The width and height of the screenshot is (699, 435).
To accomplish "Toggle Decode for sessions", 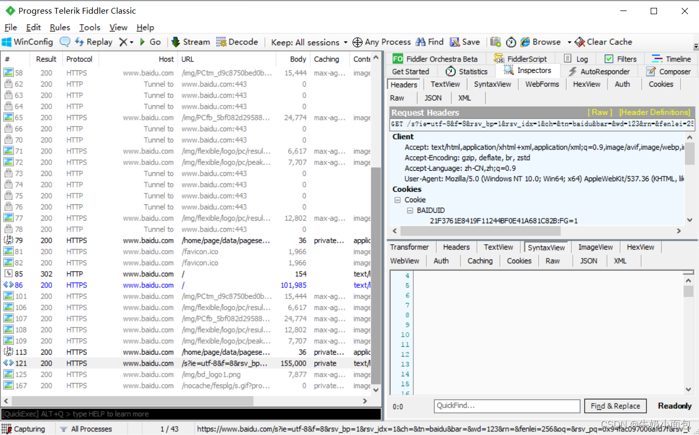I will coord(237,42).
